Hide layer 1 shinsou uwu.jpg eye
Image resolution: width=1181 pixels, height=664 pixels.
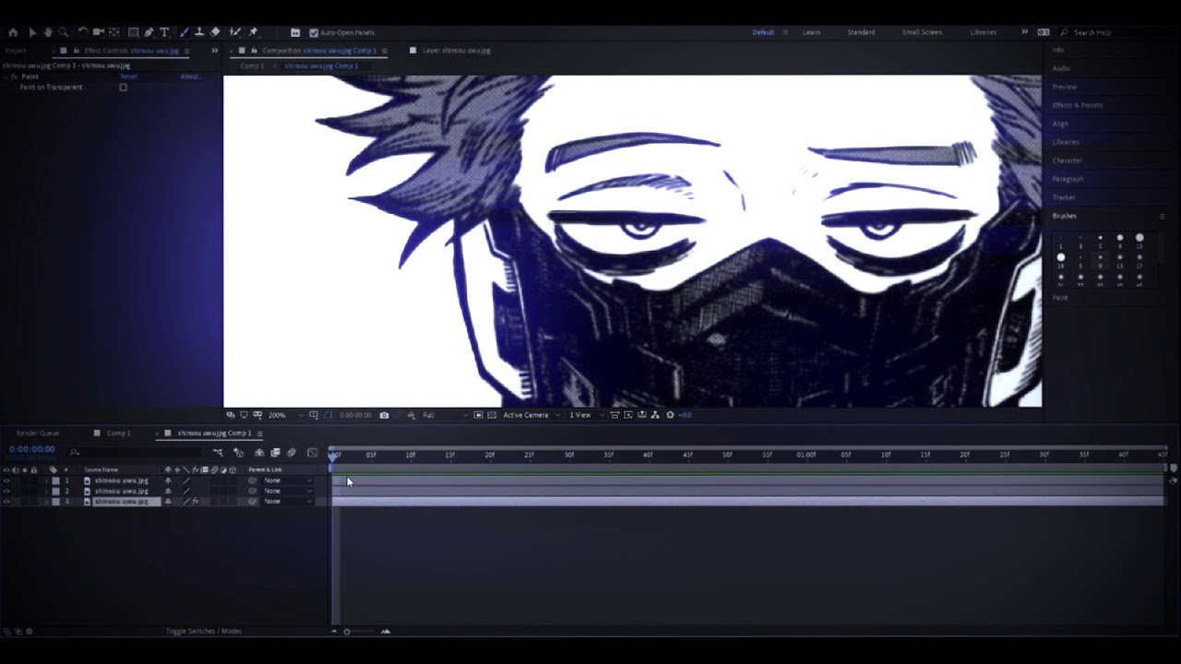pos(6,480)
